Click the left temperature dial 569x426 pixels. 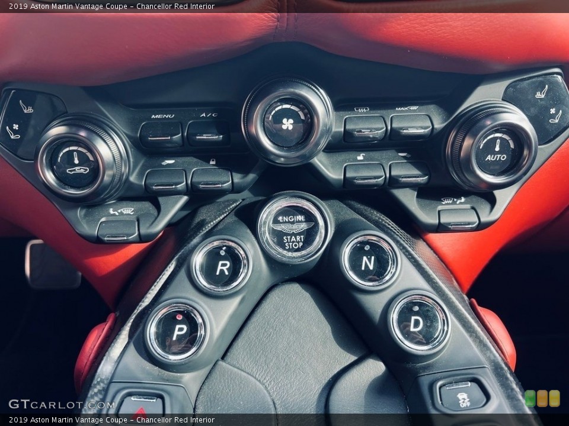click(82, 159)
